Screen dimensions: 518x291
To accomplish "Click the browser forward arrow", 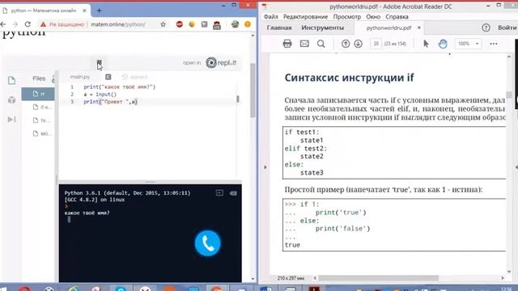I will [x=15, y=24].
